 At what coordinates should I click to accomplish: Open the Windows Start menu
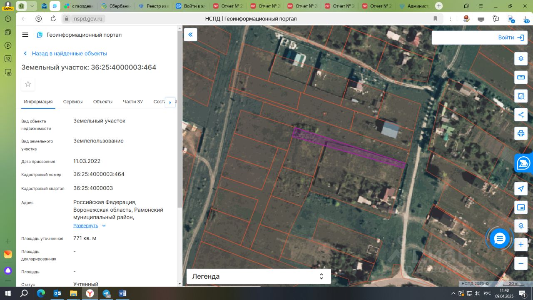pyautogui.click(x=8, y=293)
